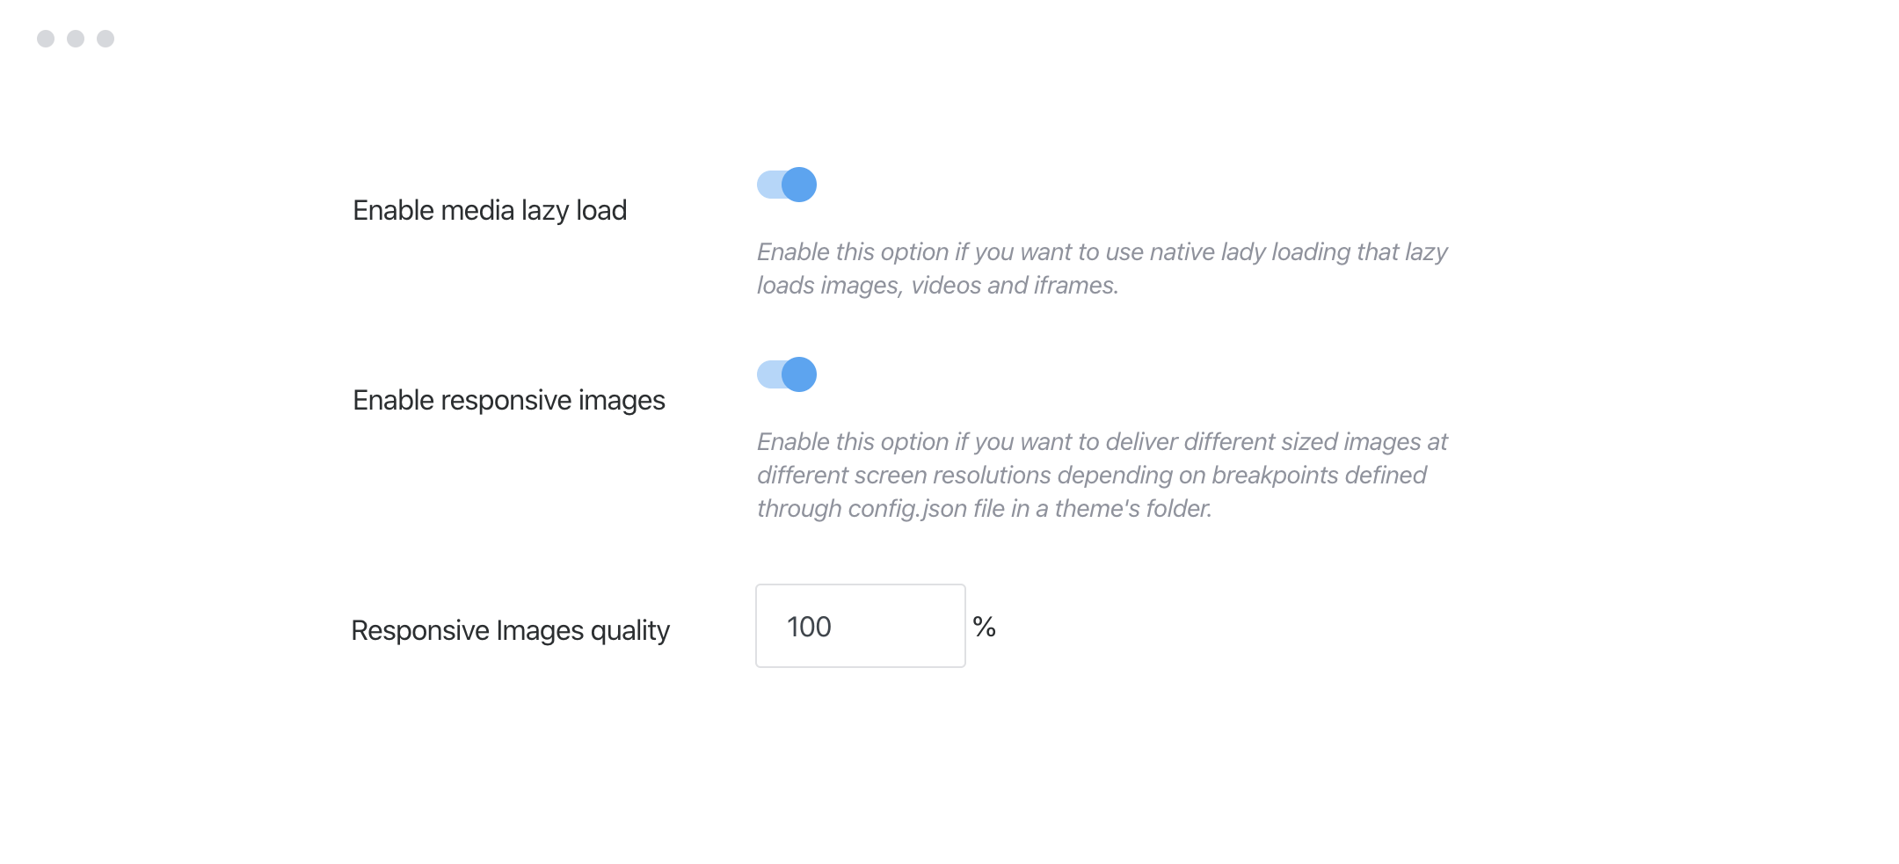The width and height of the screenshot is (1899, 864).
Task: Click the track of the responsive images toggle
Action: click(x=774, y=374)
